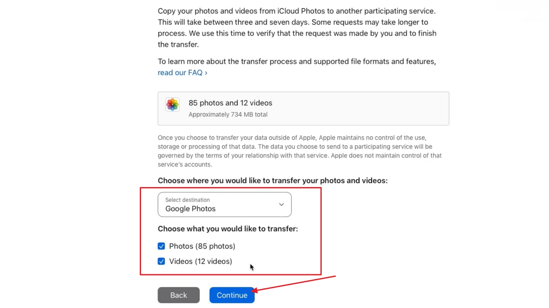The height and width of the screenshot is (308, 549).
Task: Expand the Google Photos destination picker
Action: tap(224, 204)
